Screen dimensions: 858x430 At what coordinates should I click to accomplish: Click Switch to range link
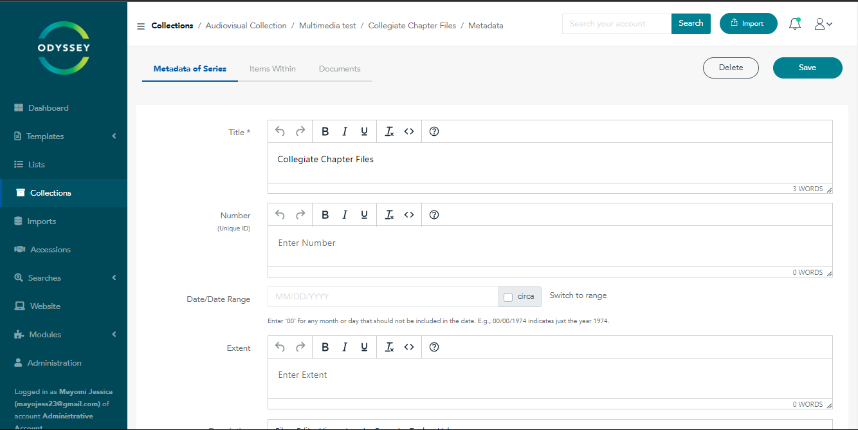578,295
